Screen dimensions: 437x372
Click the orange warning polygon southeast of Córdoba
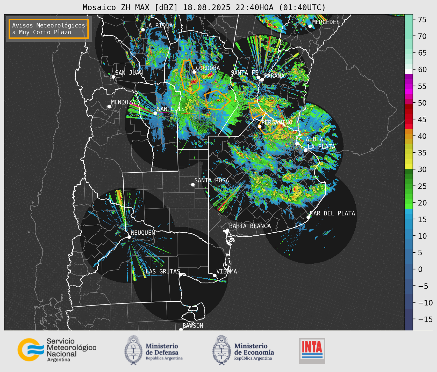[217, 100]
